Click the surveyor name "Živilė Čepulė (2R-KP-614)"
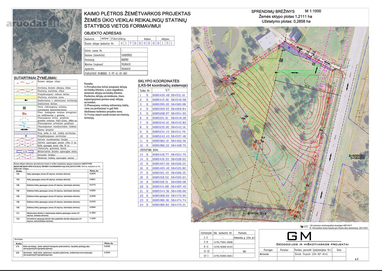 (x=311, y=254)
